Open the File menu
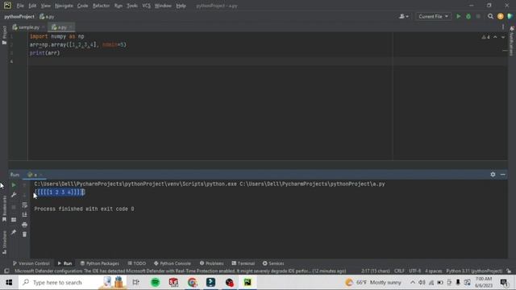This screenshot has height=290, width=516. [x=20, y=6]
